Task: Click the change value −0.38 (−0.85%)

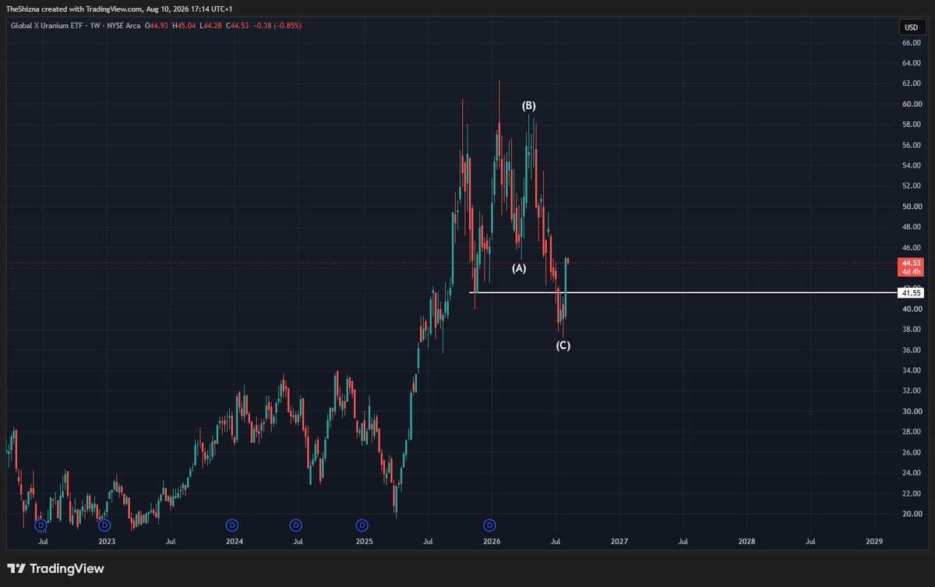Action: 277,26
